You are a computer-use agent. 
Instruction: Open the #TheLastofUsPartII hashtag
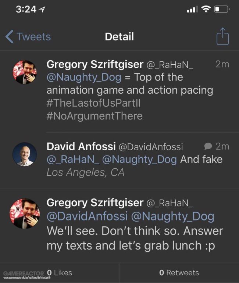pyautogui.click(x=93, y=103)
